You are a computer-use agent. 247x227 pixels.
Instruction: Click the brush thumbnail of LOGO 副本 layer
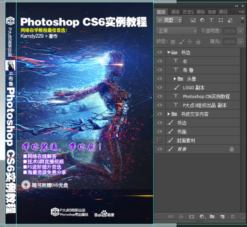(x=176, y=87)
